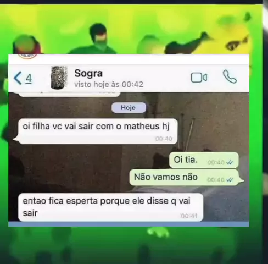Select the "Oi tia." message bubble
Screen dimensions: 268x264
coord(204,160)
